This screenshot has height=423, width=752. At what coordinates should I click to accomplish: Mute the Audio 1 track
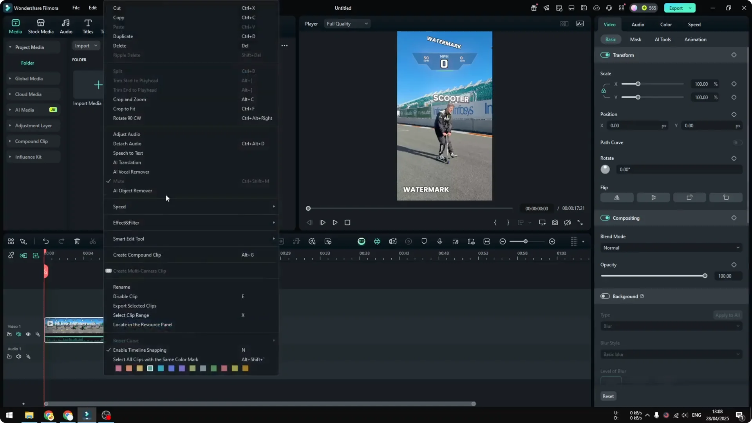coord(18,356)
